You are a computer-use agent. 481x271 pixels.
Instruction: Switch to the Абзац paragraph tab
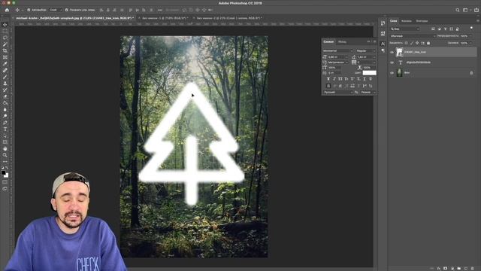click(x=342, y=42)
